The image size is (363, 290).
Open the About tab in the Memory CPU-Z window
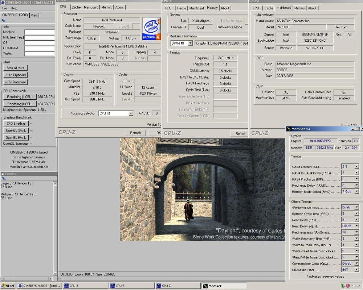point(225,8)
